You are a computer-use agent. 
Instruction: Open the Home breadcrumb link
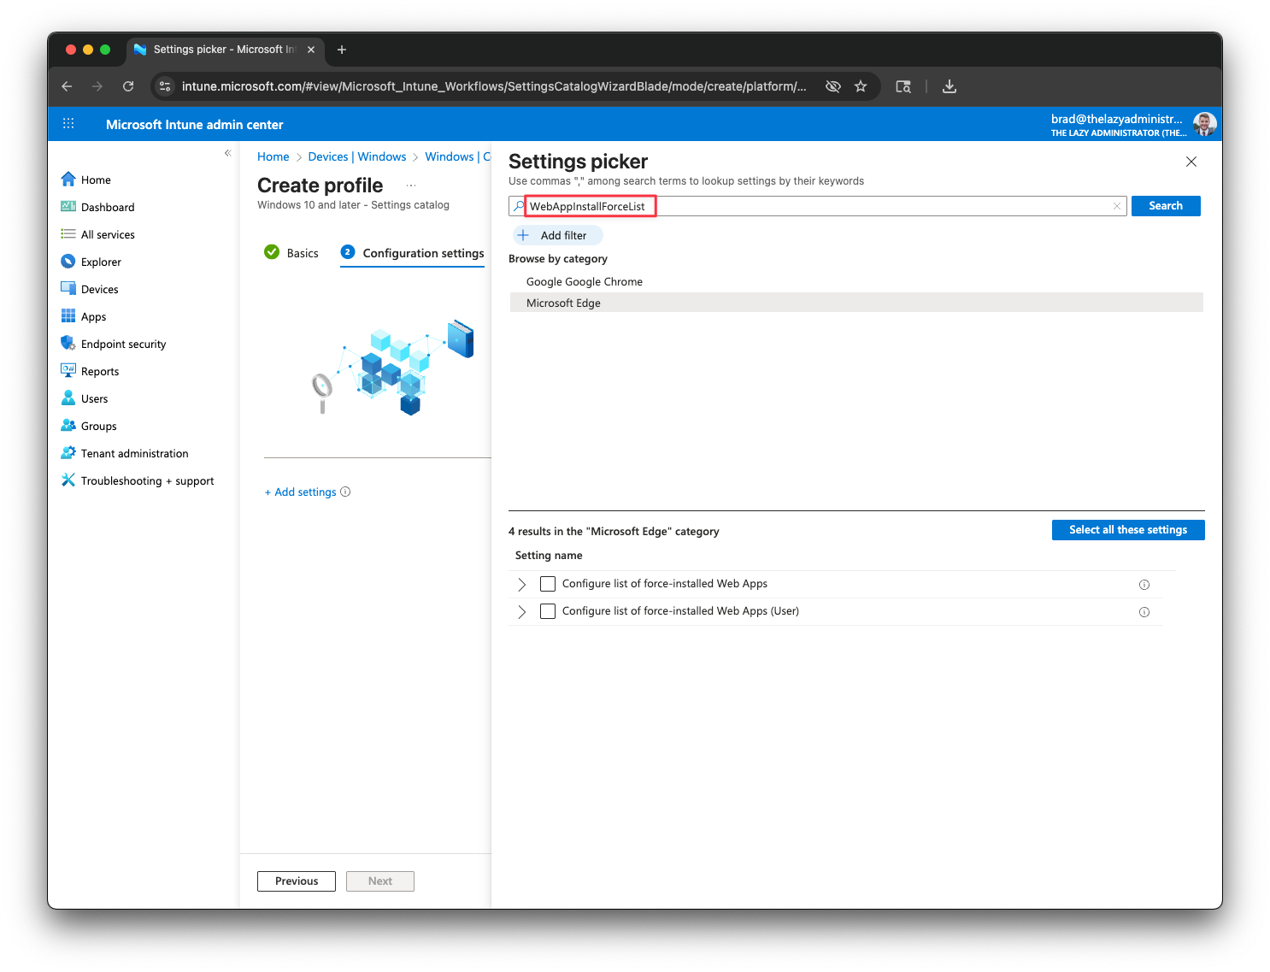273,156
